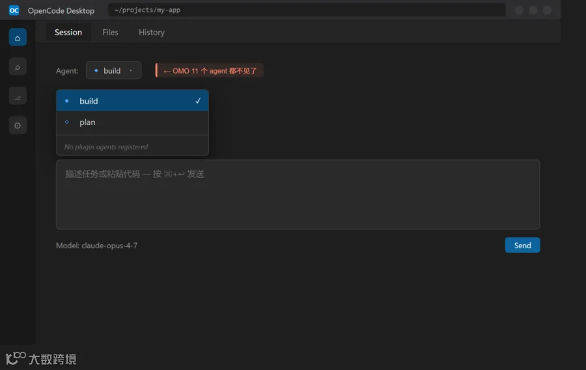Click the 'No plugin agents registered' text
This screenshot has width=586, height=370.
tap(106, 147)
